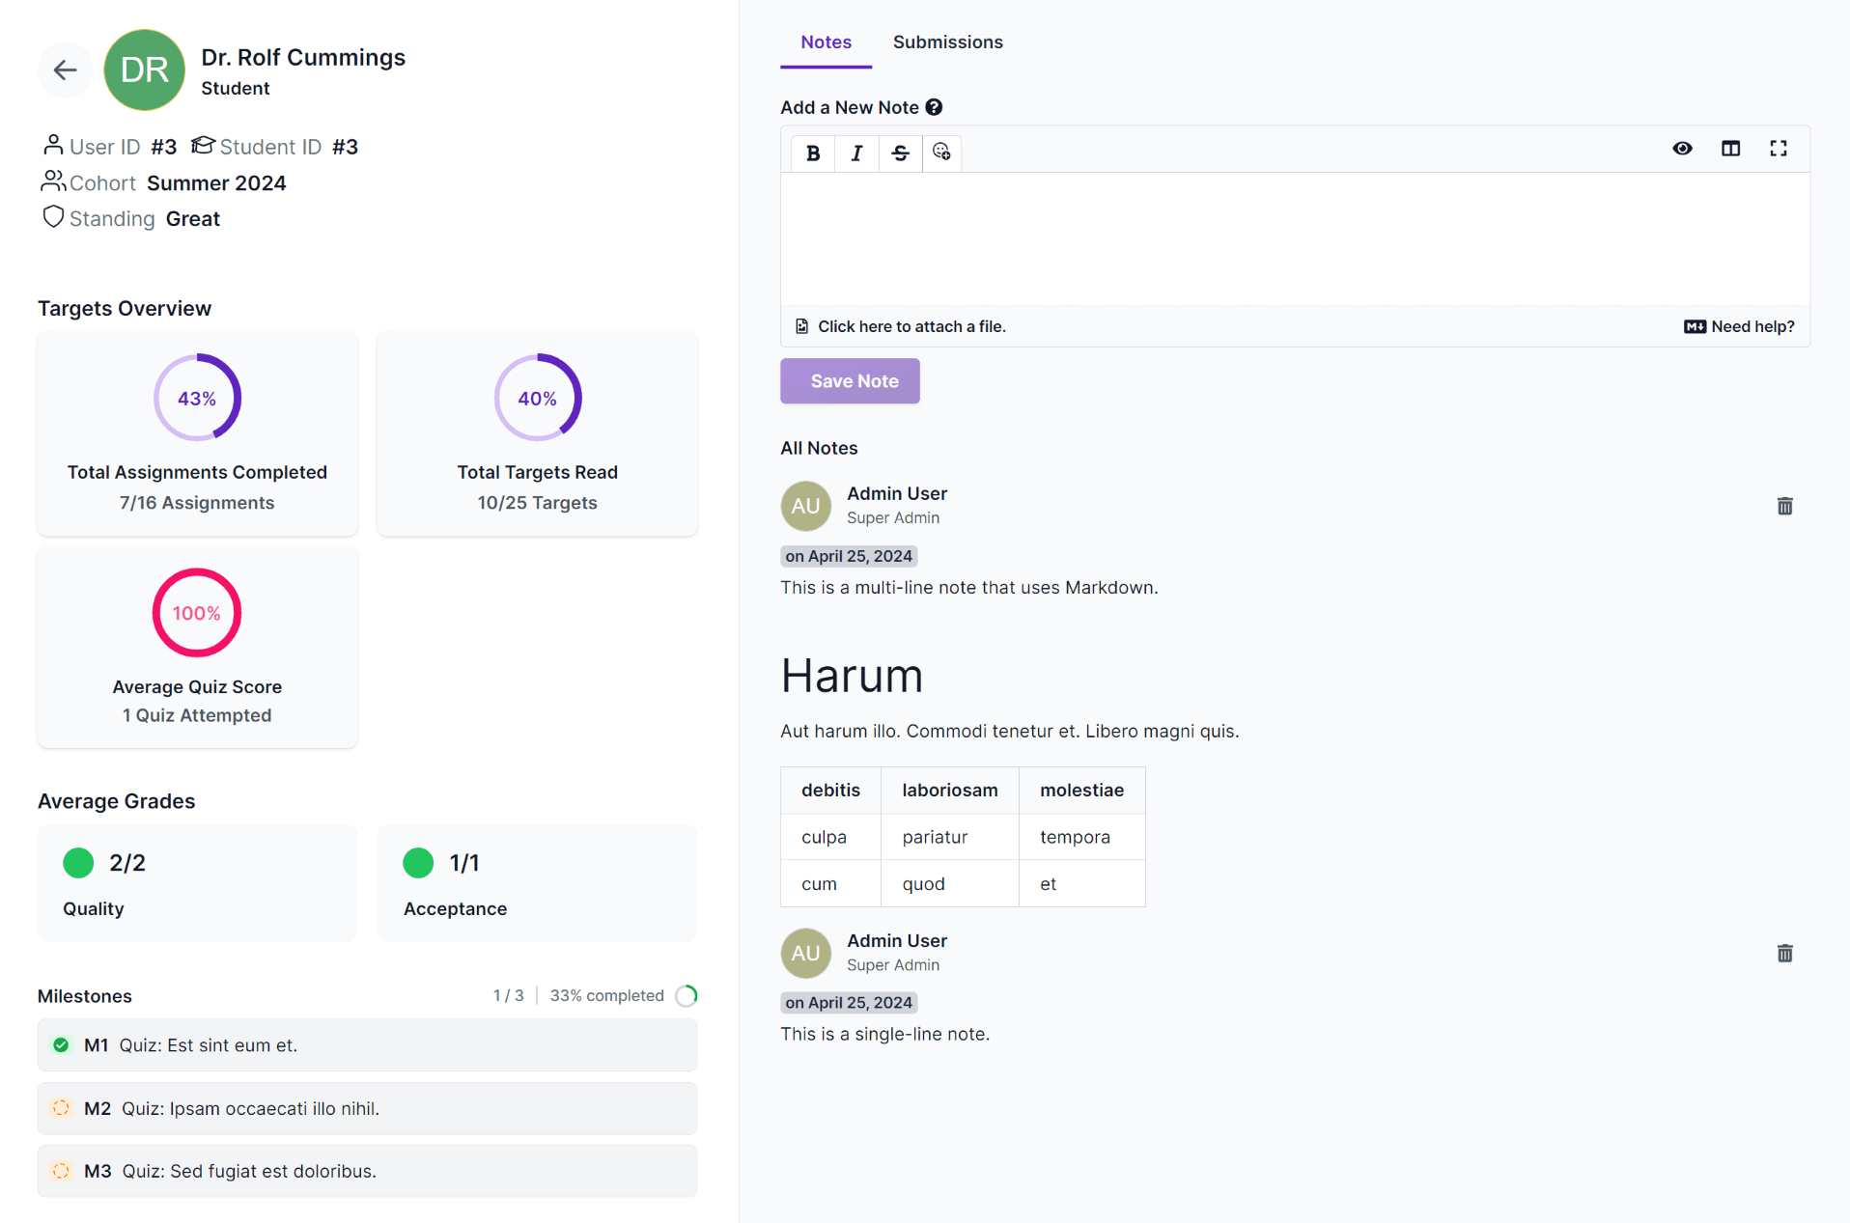
Task: Toggle fullscreen mode for the note editor
Action: (x=1778, y=149)
